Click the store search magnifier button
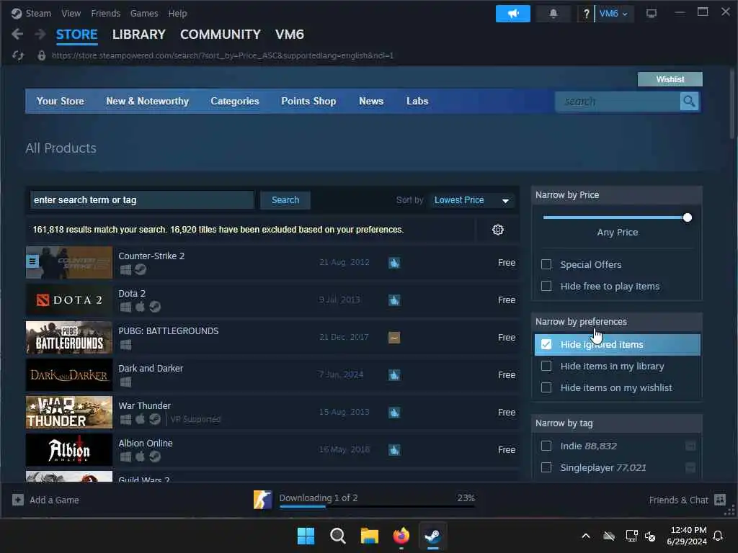The height and width of the screenshot is (553, 738). pyautogui.click(x=689, y=101)
